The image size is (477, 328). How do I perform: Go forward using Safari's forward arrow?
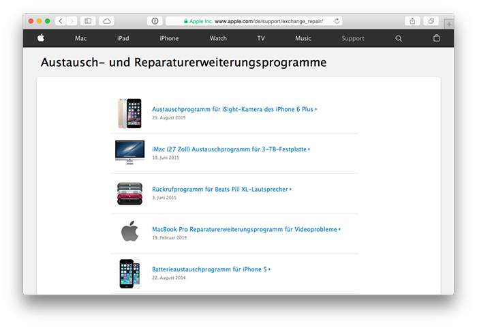click(72, 21)
